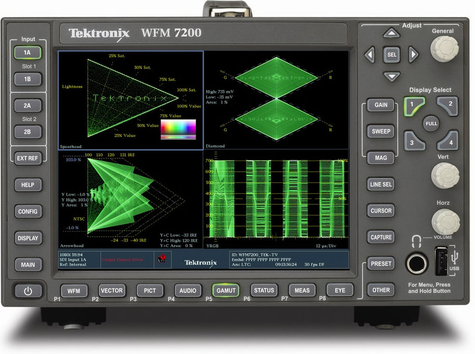
Task: Click the 'ID: WFM7200_TEK-TV' status text
Action: point(254,255)
